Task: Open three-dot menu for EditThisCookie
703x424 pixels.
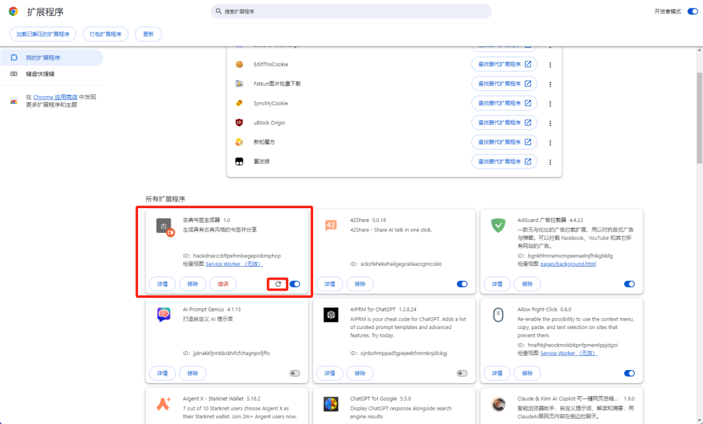Action: [550, 64]
